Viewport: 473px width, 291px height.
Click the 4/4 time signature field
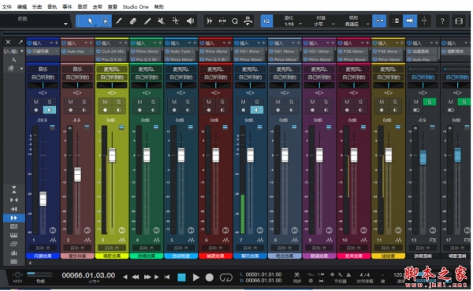click(x=364, y=274)
